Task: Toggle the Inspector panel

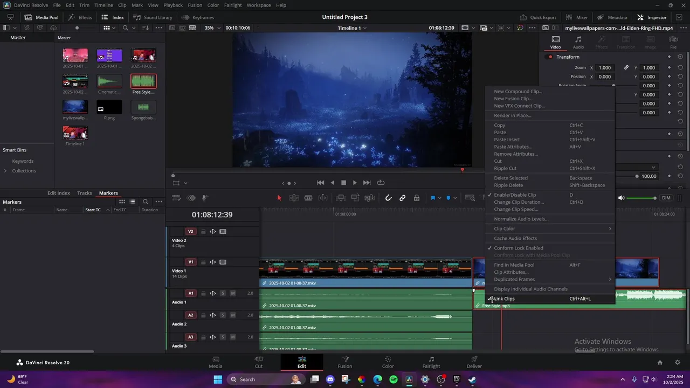Action: (652, 17)
